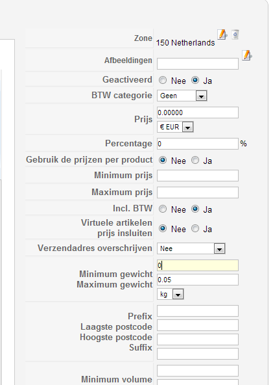Image resolution: width=273 pixels, height=385 pixels.
Task: Click the Maximum gewicht field showing 0.05
Action: 198,280
